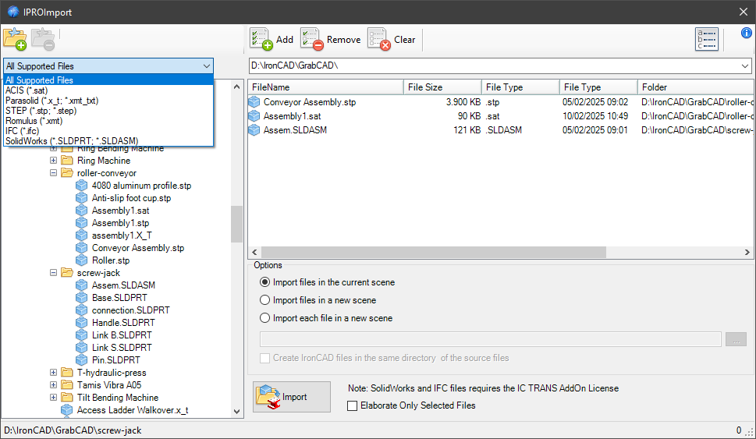Collapse the screw-jack folder

click(x=54, y=273)
